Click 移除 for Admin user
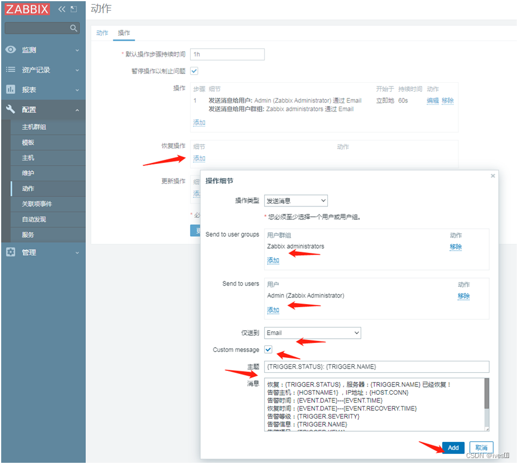Viewport: 518px width, 464px height. (x=464, y=296)
